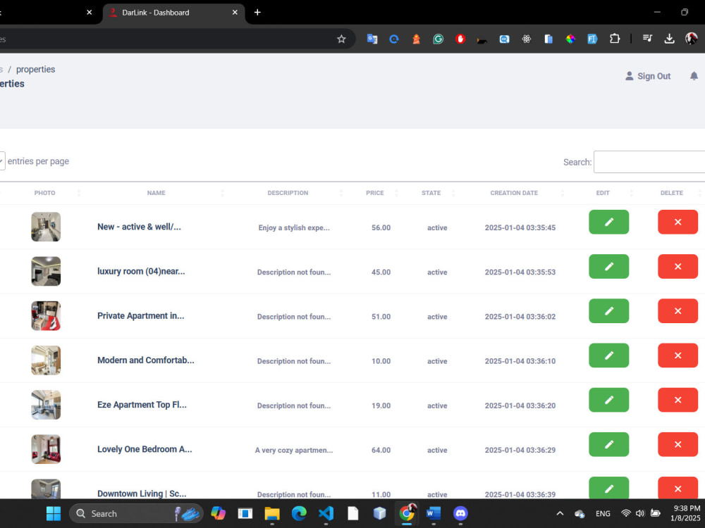Edit the 'Private Apartment in...' property
The width and height of the screenshot is (705, 528).
pos(609,310)
